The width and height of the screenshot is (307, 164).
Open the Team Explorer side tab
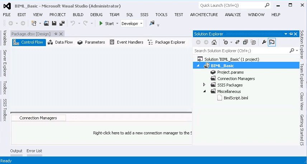302,75
